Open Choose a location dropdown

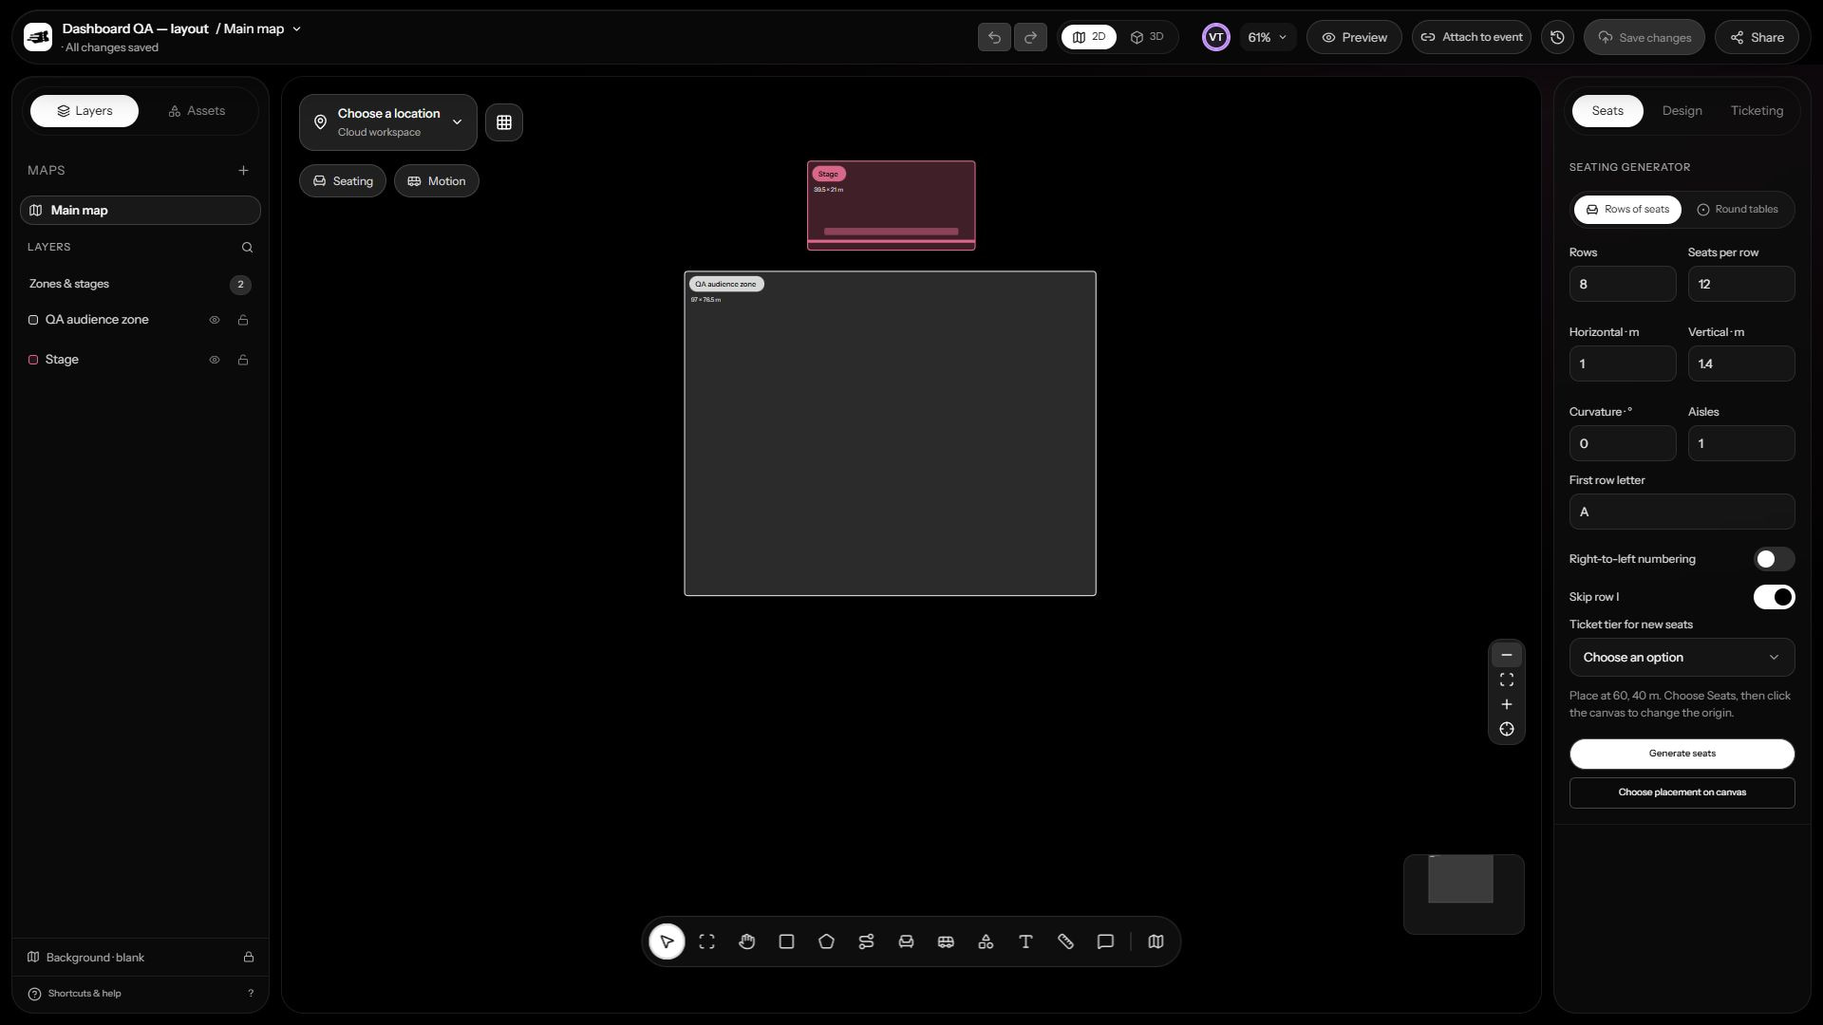(388, 122)
